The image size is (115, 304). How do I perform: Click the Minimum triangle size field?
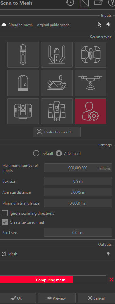78,203
